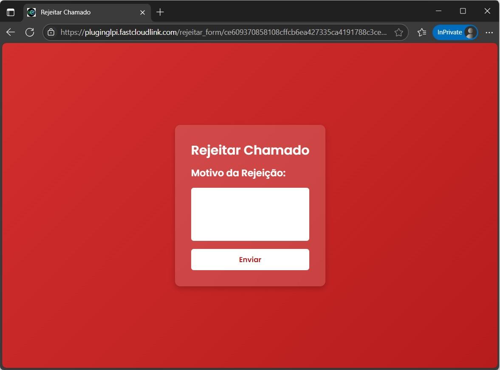This screenshot has height=370, width=500.
Task: Click the Rejeitar Chamado page heading
Action: click(x=250, y=150)
